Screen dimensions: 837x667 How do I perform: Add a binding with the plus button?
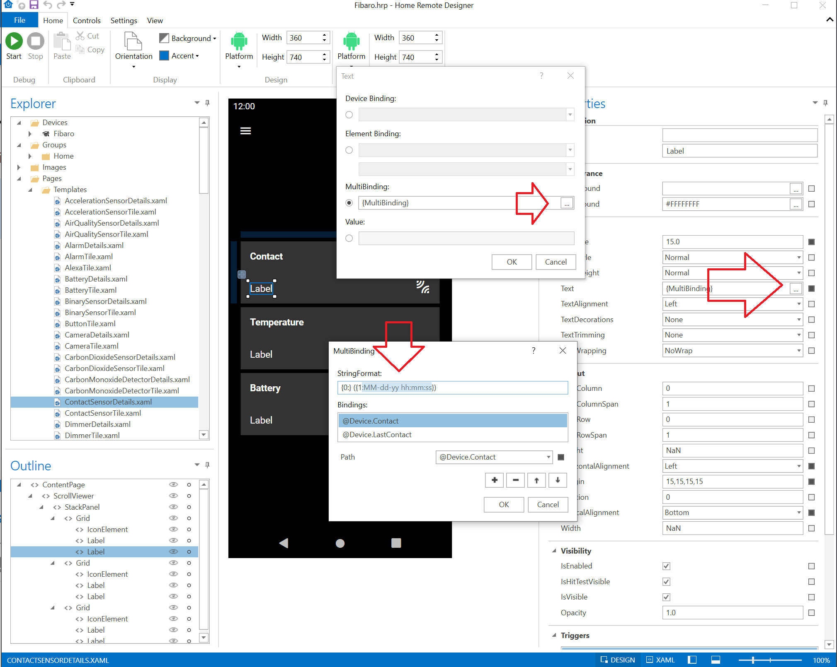pyautogui.click(x=494, y=480)
